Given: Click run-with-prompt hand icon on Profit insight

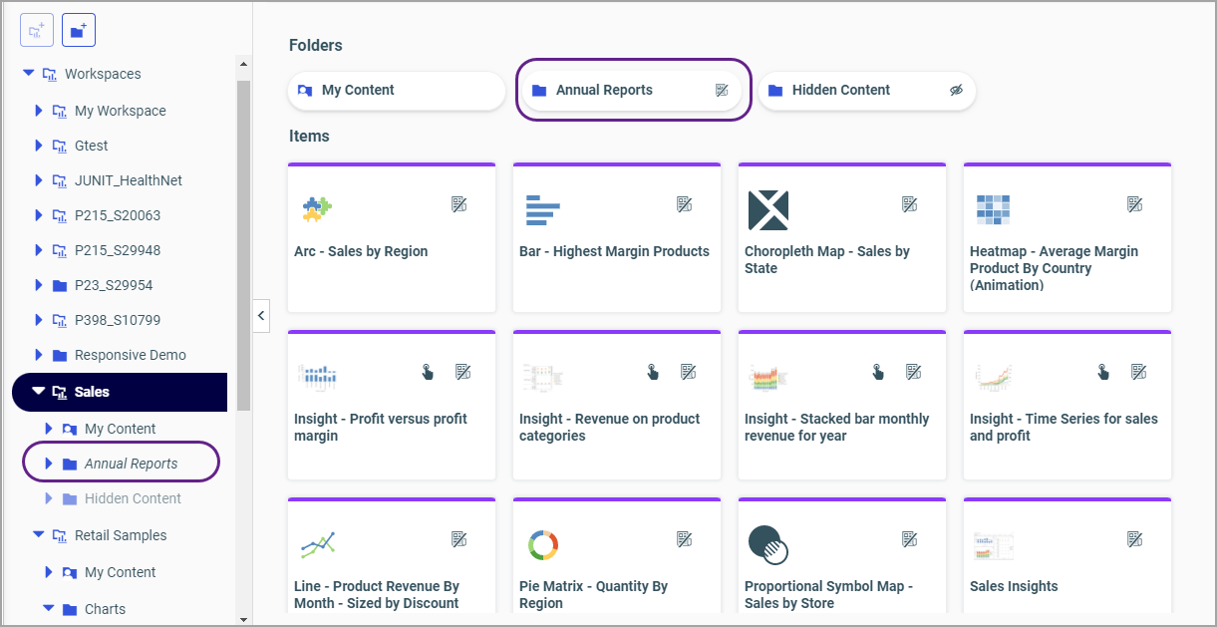Looking at the screenshot, I should click(x=428, y=372).
